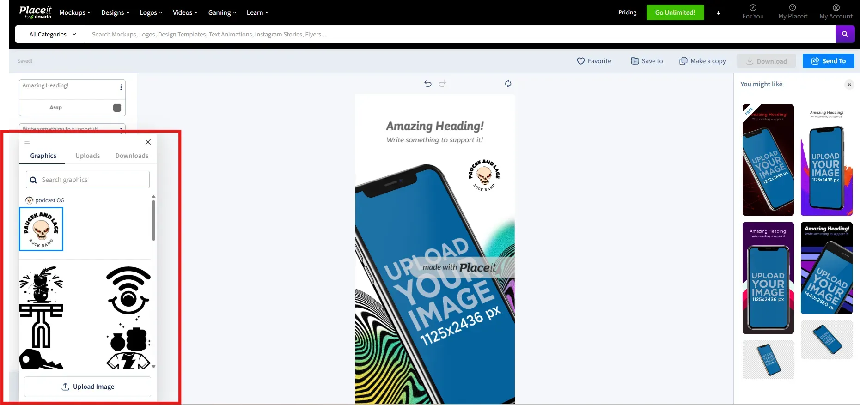Click the refresh/reset icon above the canvas
The height and width of the screenshot is (405, 860).
pos(508,84)
